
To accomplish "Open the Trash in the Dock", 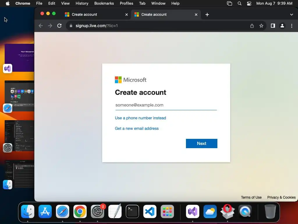I will 270,211.
